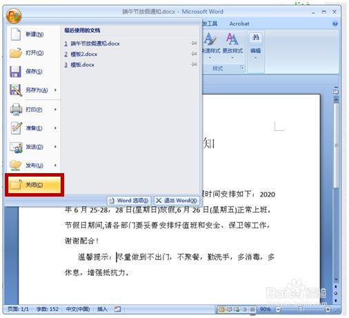Click the Save floppy disk icon
The height and width of the screenshot is (318, 349).
15,72
